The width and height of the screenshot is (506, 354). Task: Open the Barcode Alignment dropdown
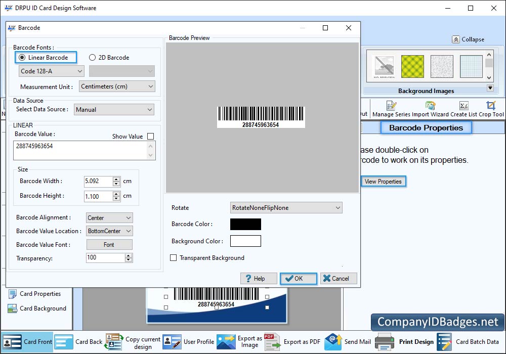[x=109, y=218]
